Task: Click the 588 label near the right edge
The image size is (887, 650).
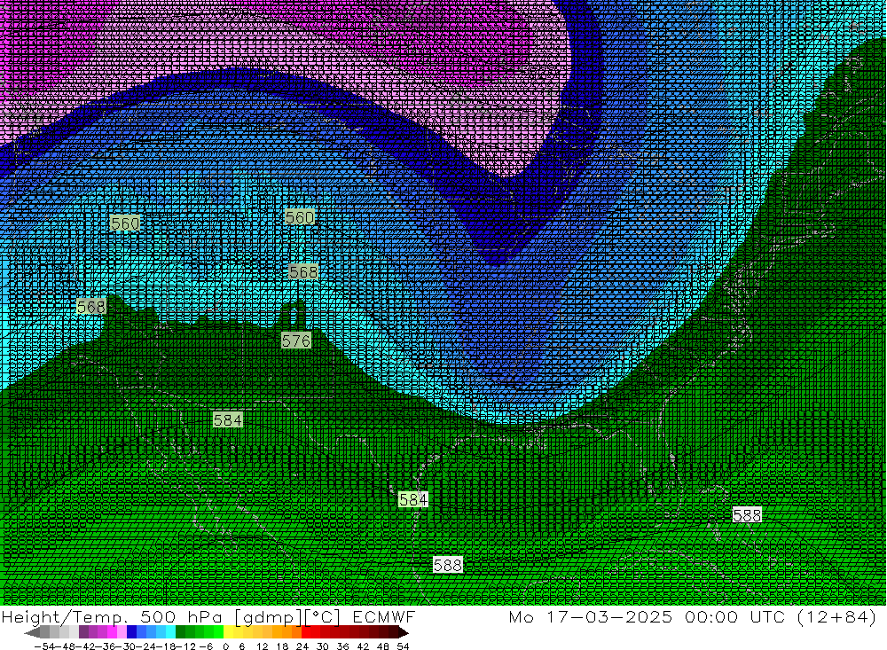Action: pos(747,515)
